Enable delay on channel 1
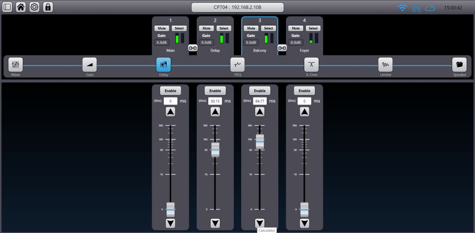This screenshot has width=475, height=233. point(171,91)
